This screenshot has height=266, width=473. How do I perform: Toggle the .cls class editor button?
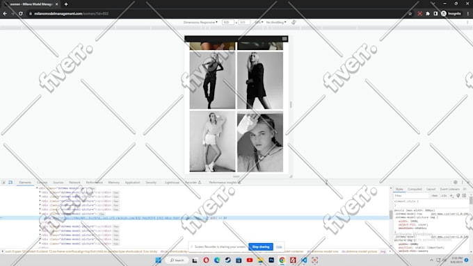click(x=444, y=196)
